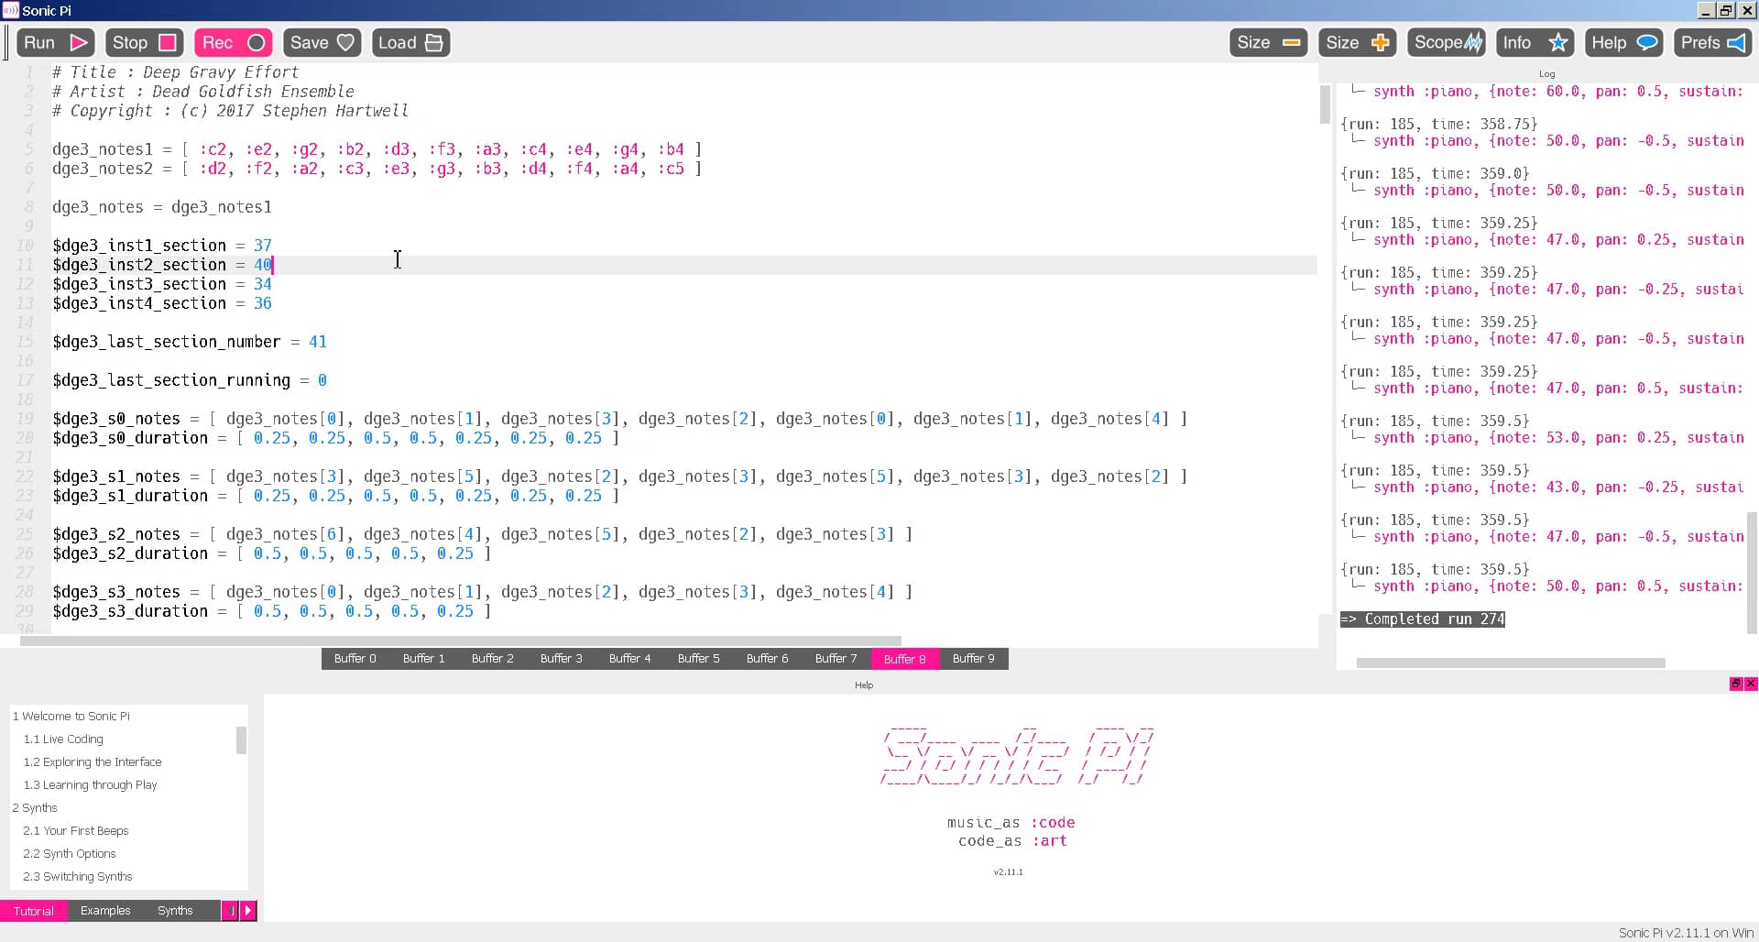Click line number 19 in gutter

coord(25,419)
